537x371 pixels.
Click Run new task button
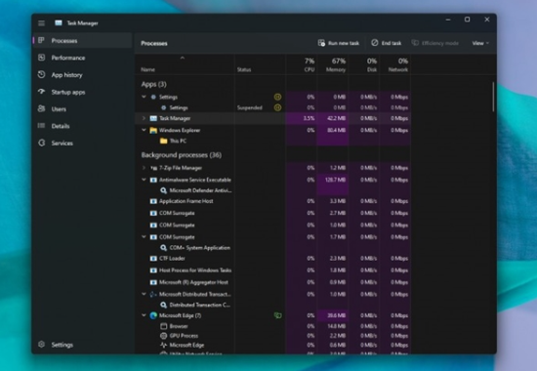[339, 43]
